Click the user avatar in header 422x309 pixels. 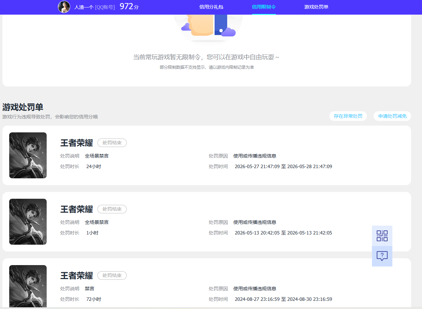[64, 7]
